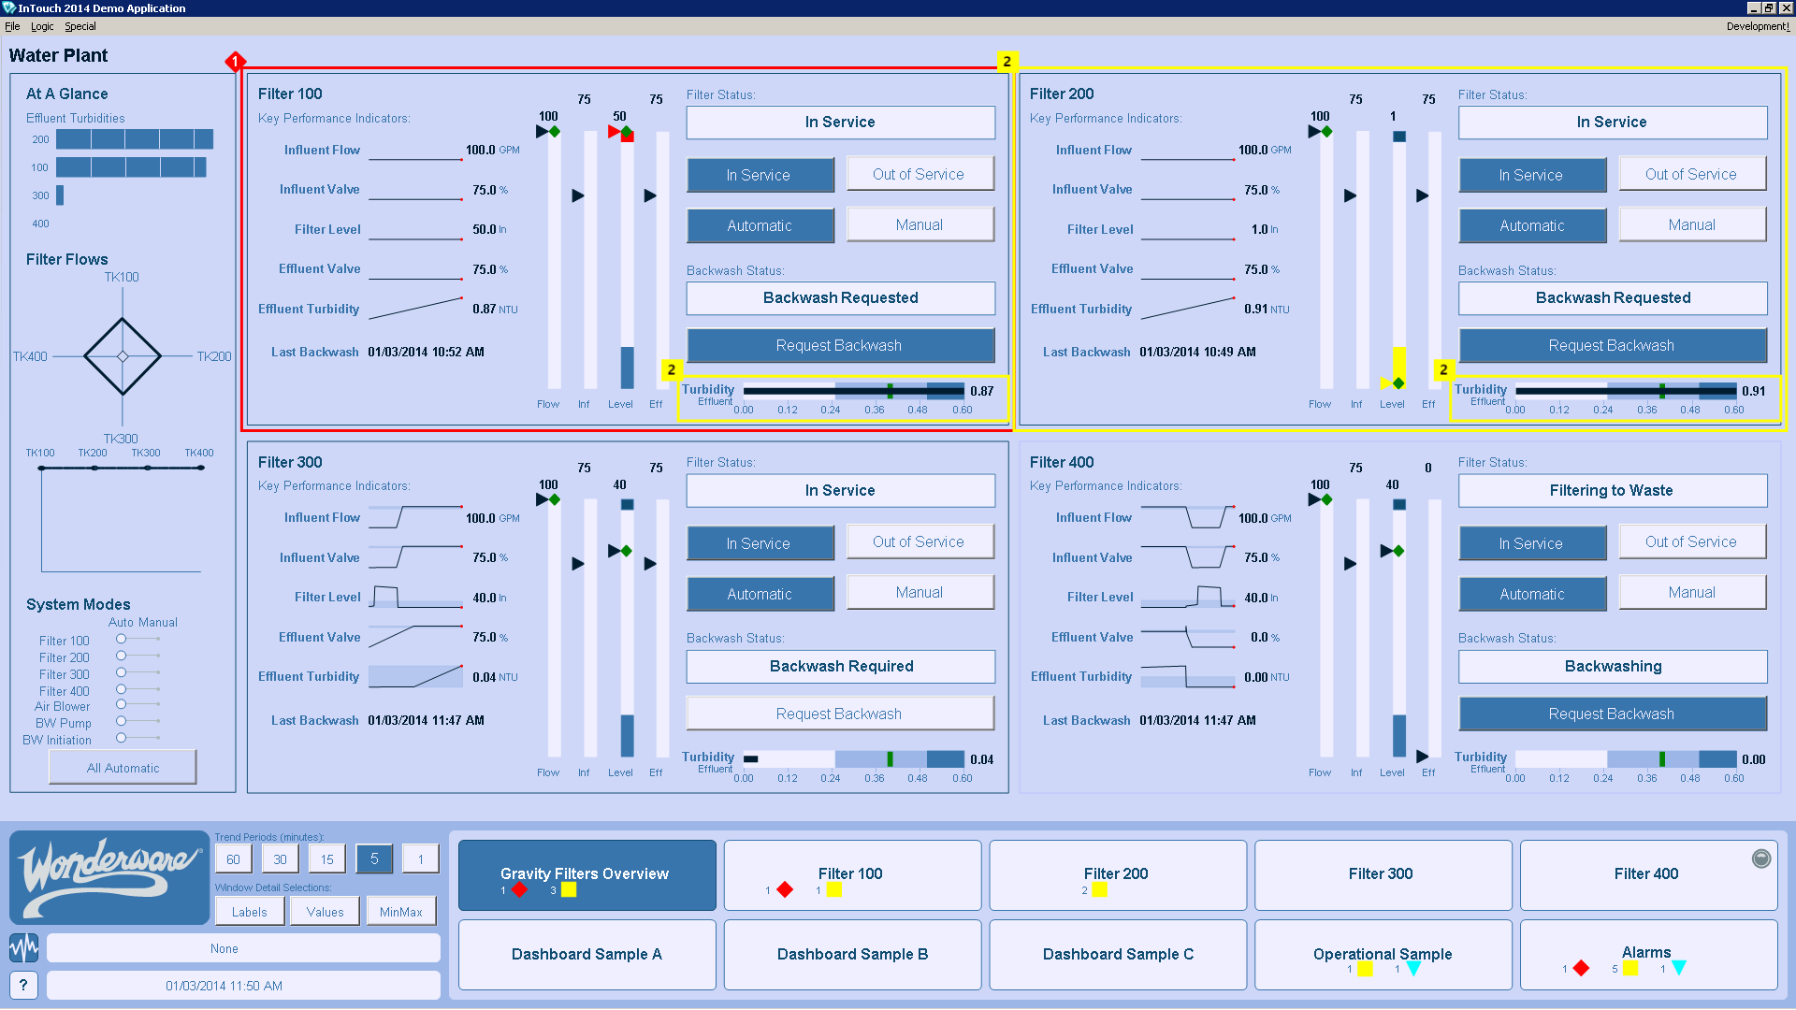Viewport: 1796px width, 1010px height.
Task: Click the Filter Flows diamond radar chart
Action: click(123, 356)
